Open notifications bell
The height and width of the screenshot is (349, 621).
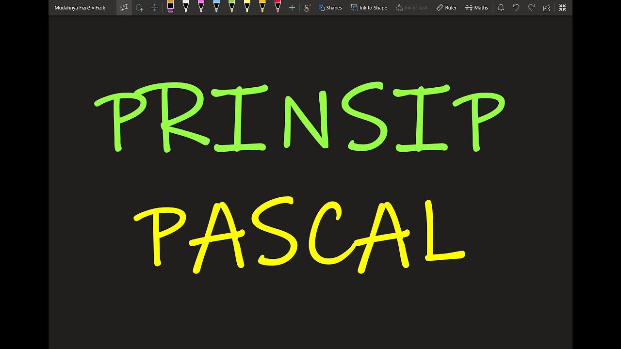point(501,7)
